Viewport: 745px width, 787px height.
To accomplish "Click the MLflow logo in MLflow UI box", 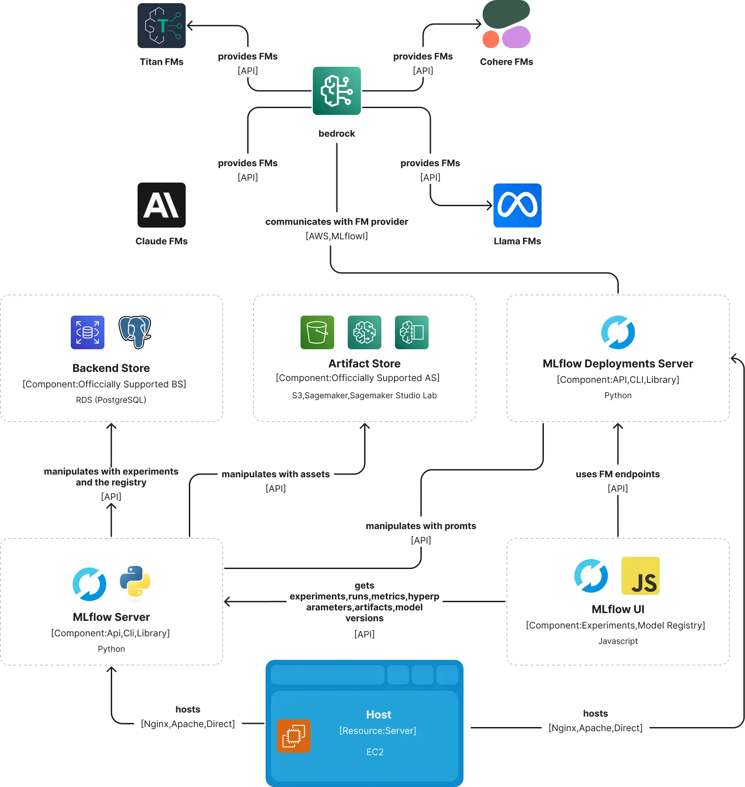I will click(x=591, y=576).
